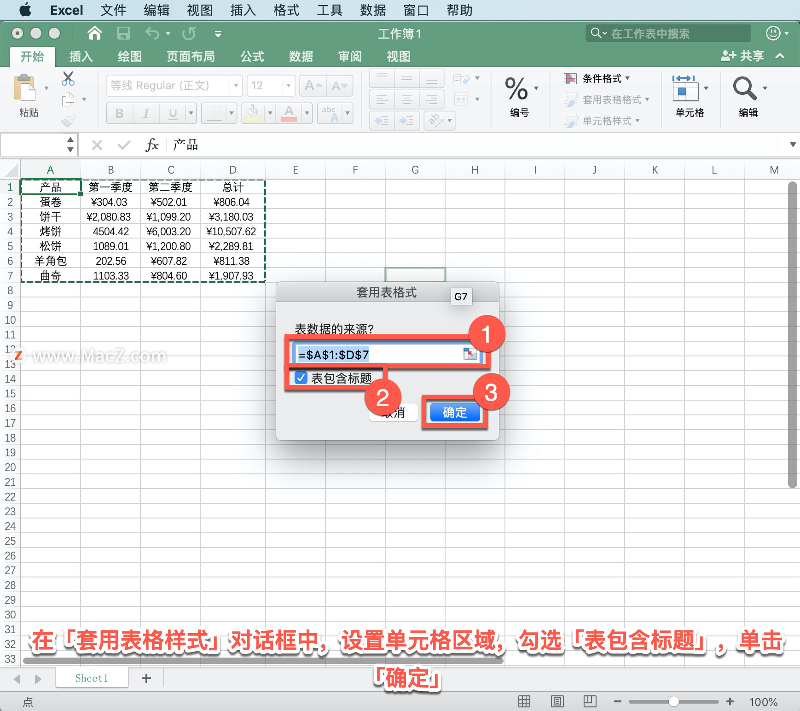Click the add sheet plus button

point(146,678)
